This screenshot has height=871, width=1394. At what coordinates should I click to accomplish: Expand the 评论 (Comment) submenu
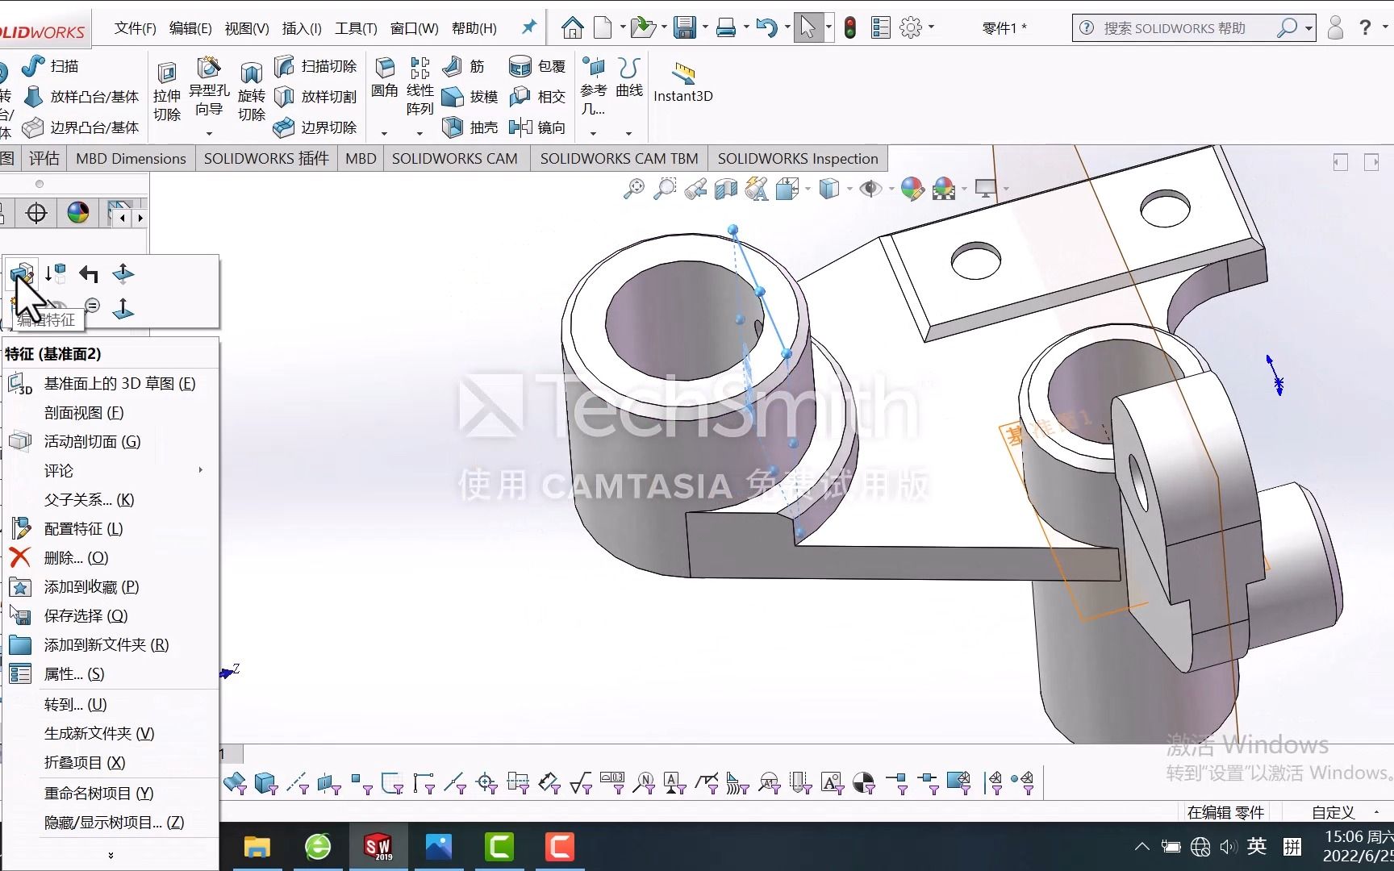[111, 470]
